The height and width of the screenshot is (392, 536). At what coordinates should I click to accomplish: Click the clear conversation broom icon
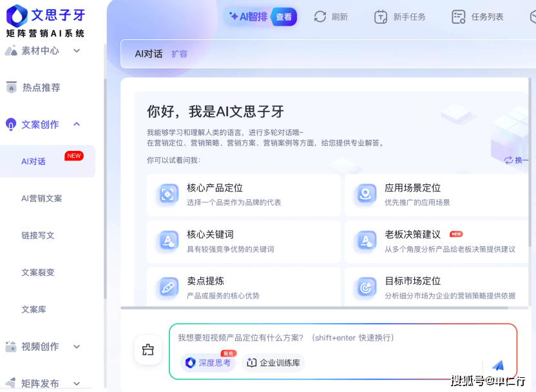pos(148,350)
